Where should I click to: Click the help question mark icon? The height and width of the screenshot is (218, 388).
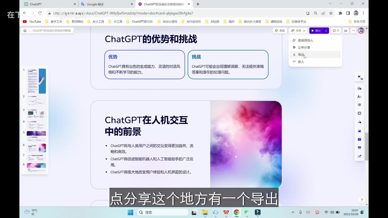[362, 200]
